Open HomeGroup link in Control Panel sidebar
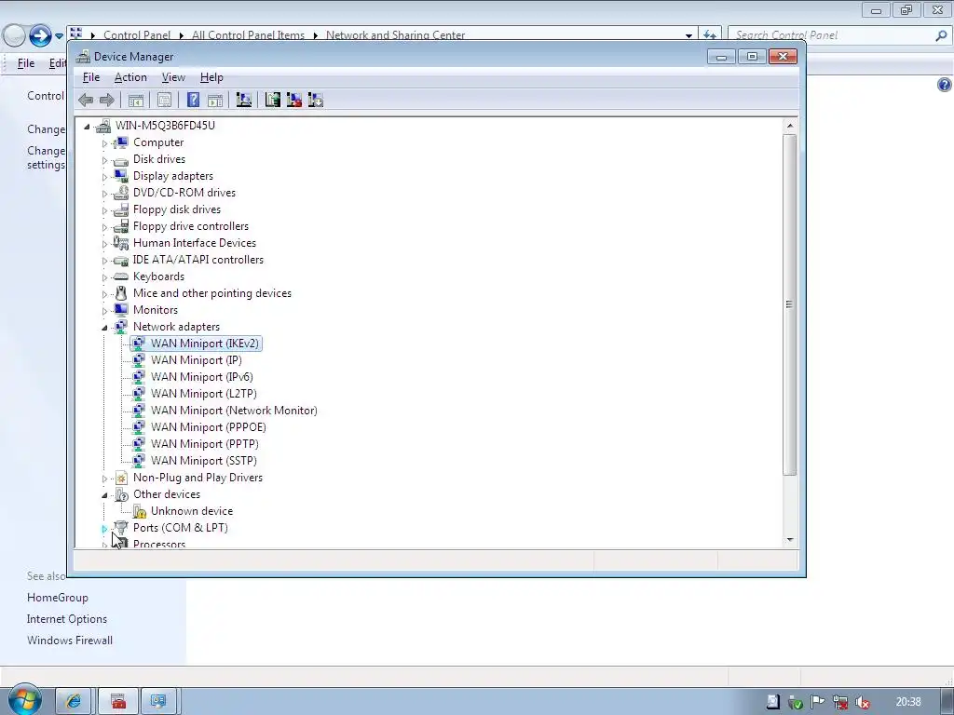The width and height of the screenshot is (954, 715). [57, 598]
